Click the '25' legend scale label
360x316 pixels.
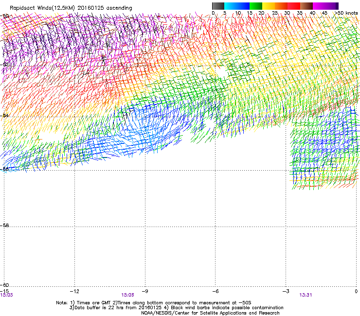[274, 13]
